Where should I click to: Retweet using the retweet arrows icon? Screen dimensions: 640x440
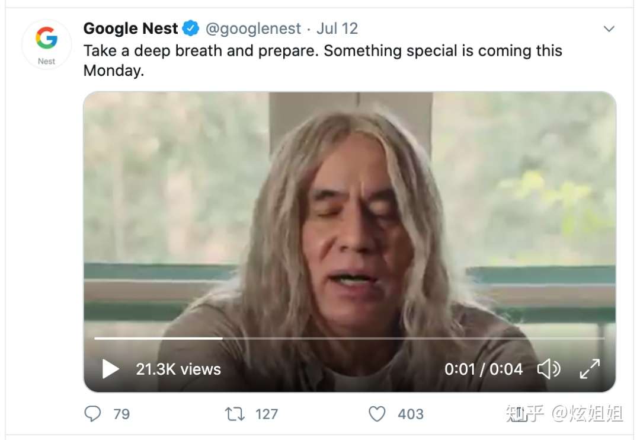(235, 414)
